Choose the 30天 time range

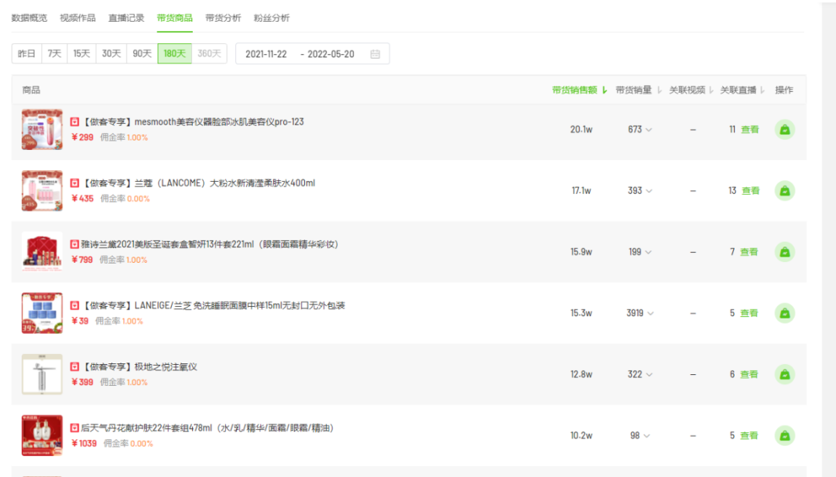click(111, 54)
